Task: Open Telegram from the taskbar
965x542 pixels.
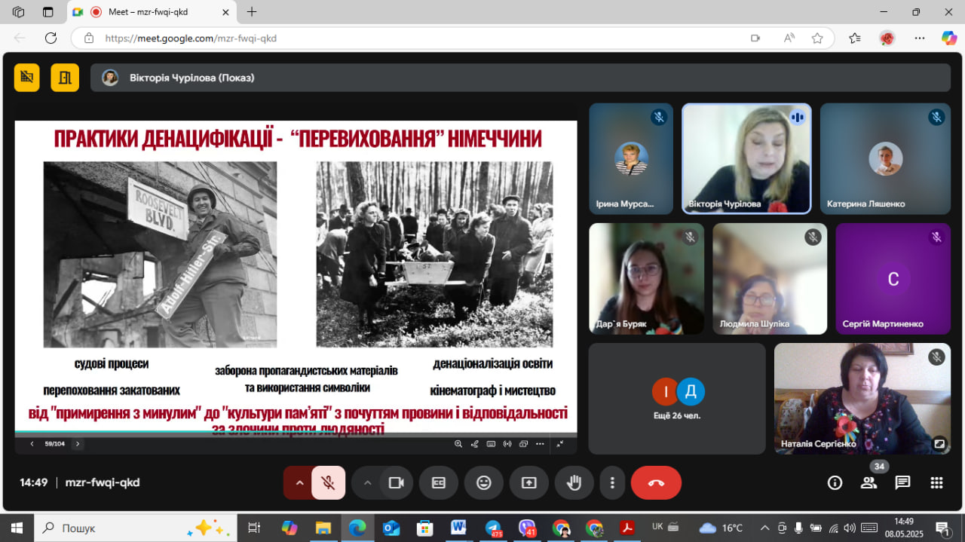Action: 493,528
